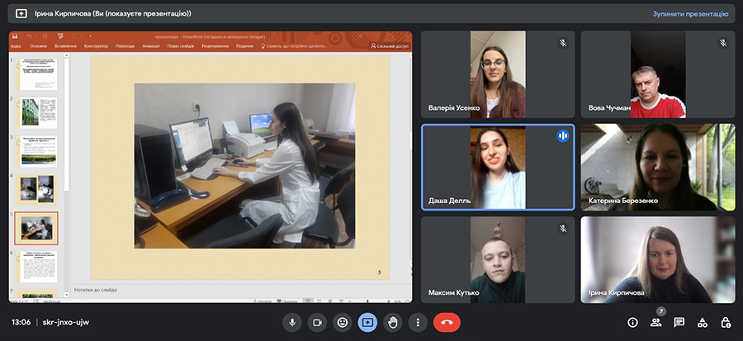Select Катерина Березенко video tile
The width and height of the screenshot is (743, 341).
click(658, 167)
